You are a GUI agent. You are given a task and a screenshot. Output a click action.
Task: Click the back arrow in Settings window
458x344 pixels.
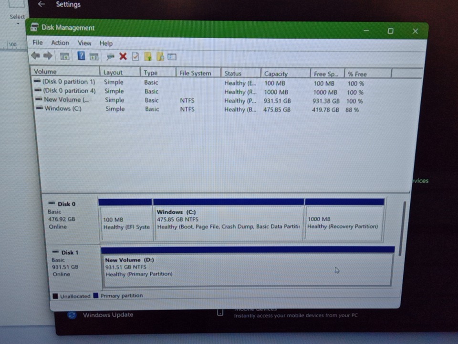click(41, 4)
